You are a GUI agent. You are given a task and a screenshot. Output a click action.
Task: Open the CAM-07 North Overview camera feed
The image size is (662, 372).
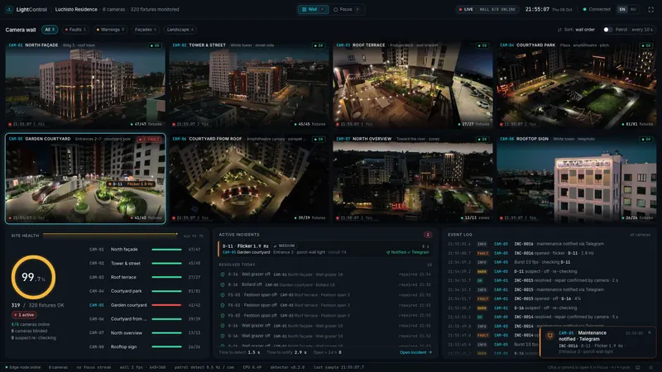(413, 179)
